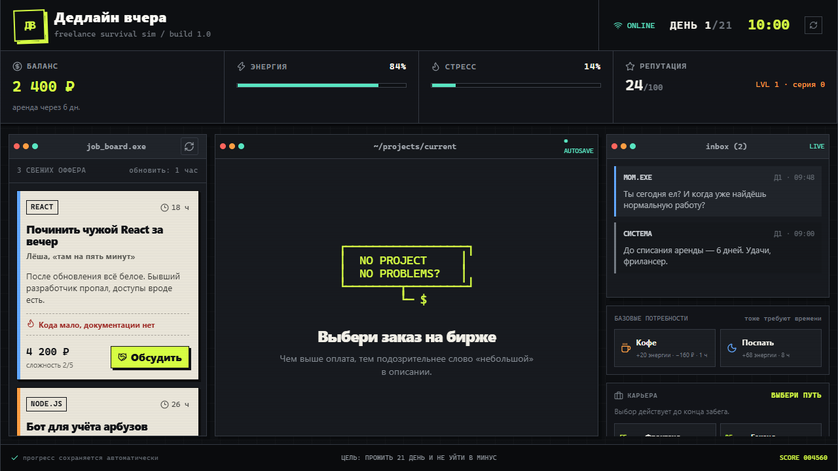Click the restart icon beside the 10:00 clock
This screenshot has height=471, width=838.
[x=813, y=25]
